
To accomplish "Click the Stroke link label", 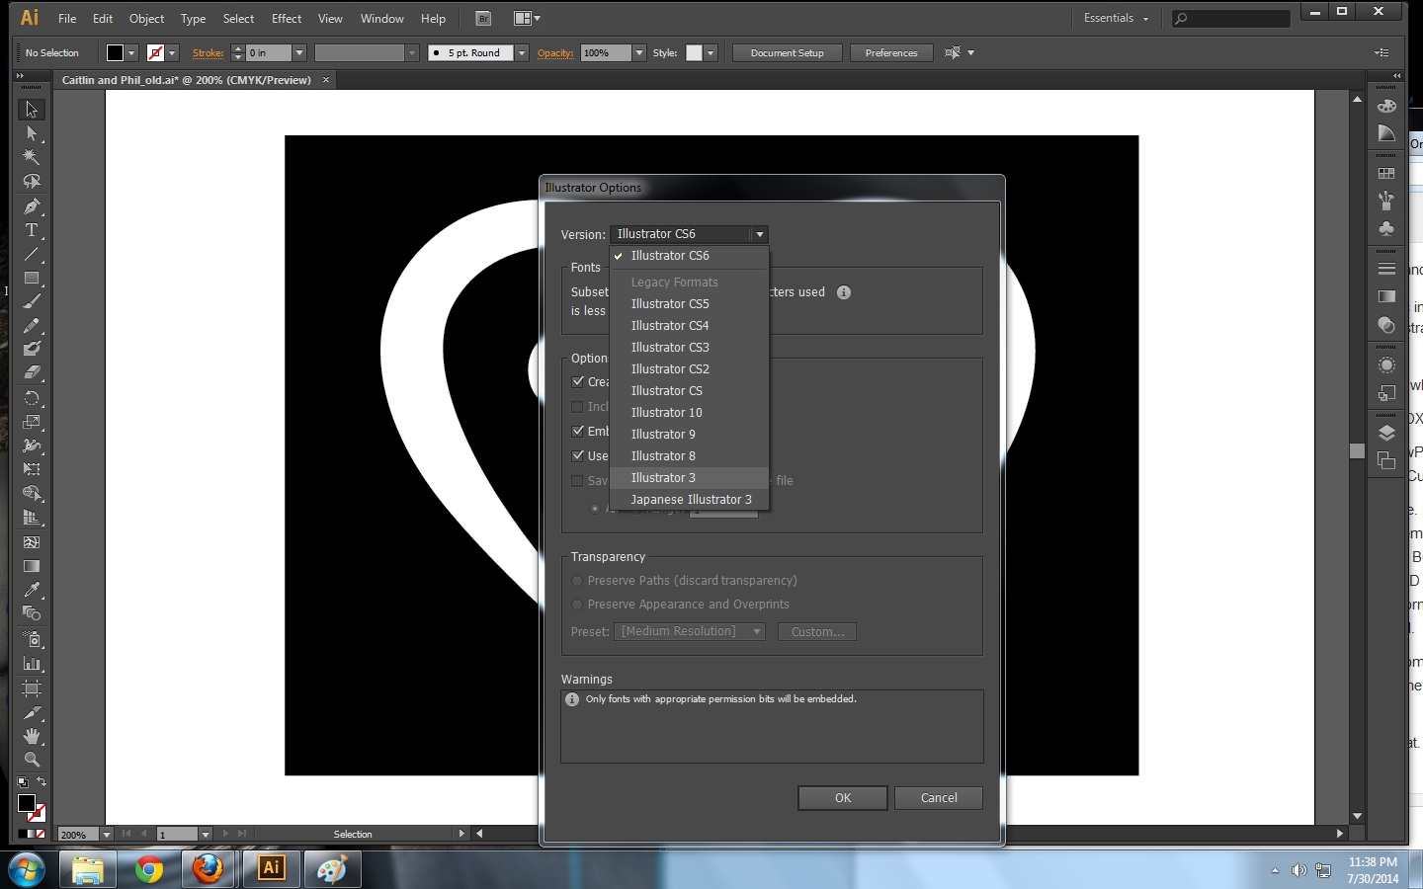I will [208, 53].
